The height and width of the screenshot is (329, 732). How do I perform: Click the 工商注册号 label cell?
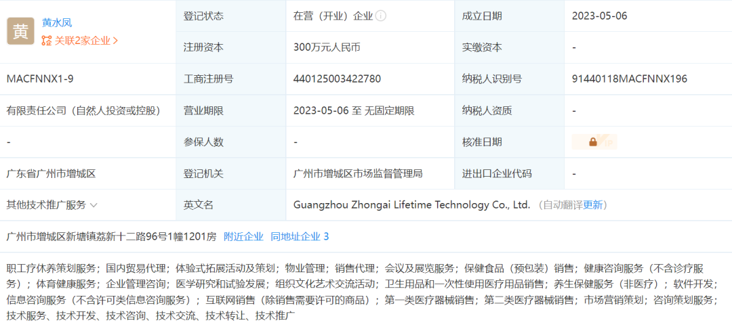pyautogui.click(x=230, y=79)
